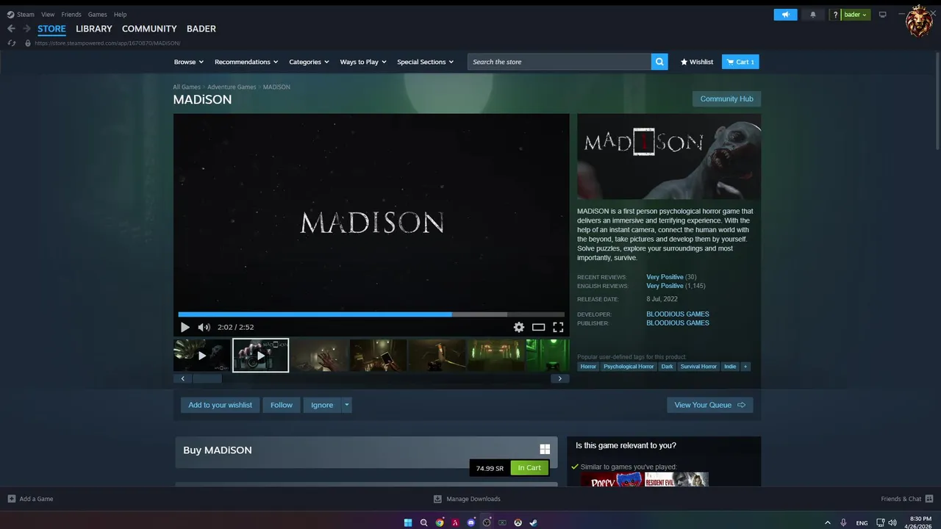Expand the Special Sections dropdown
The image size is (941, 529).
(x=426, y=62)
